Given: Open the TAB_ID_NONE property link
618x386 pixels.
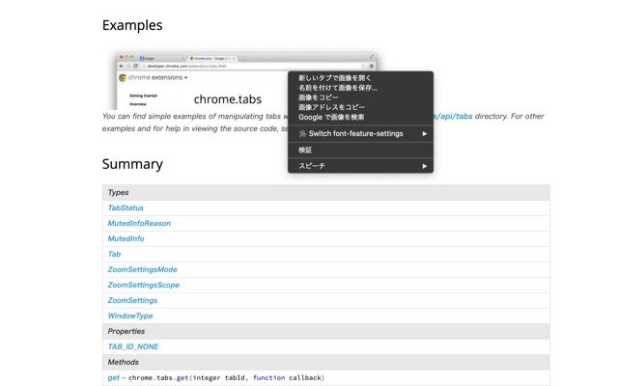Looking at the screenshot, I should click(133, 346).
